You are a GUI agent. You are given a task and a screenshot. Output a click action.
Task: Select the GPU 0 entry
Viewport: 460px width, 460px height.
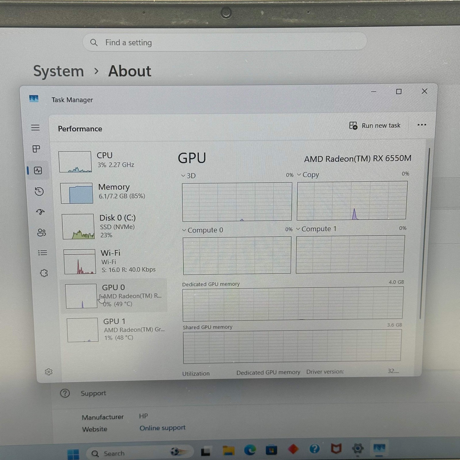coord(114,296)
